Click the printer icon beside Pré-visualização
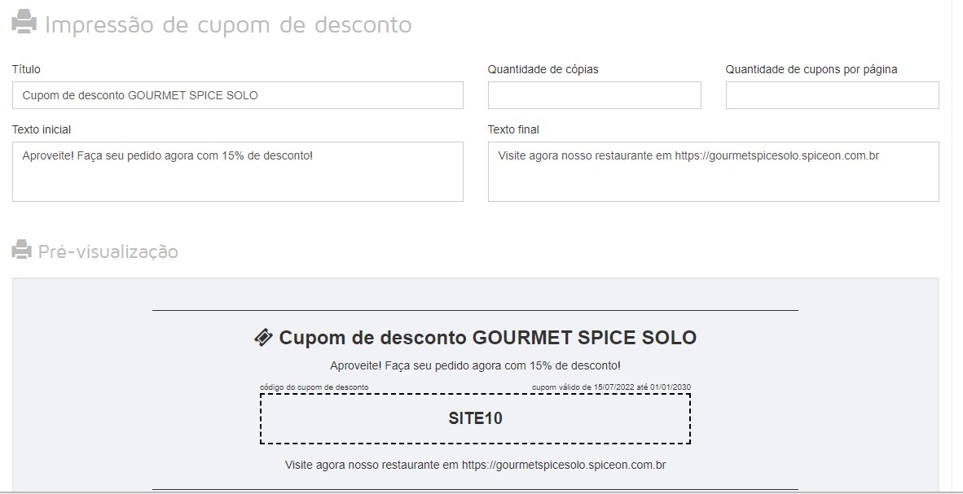Image resolution: width=963 pixels, height=494 pixels. [x=21, y=250]
